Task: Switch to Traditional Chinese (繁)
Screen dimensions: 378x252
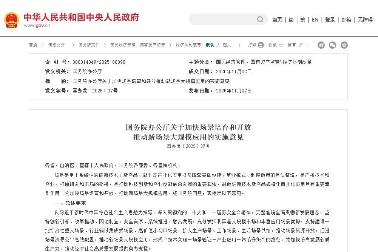Action: pyautogui.click(x=302, y=20)
